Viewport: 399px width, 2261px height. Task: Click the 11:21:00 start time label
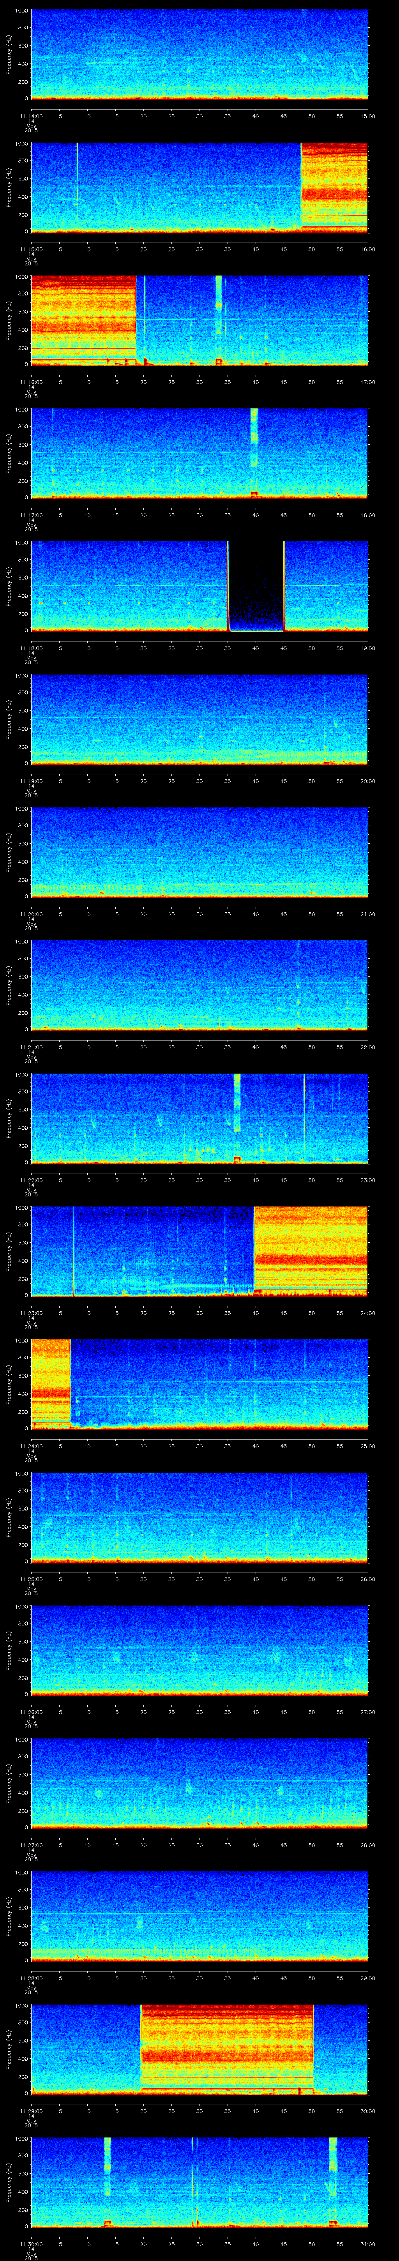point(31,1047)
